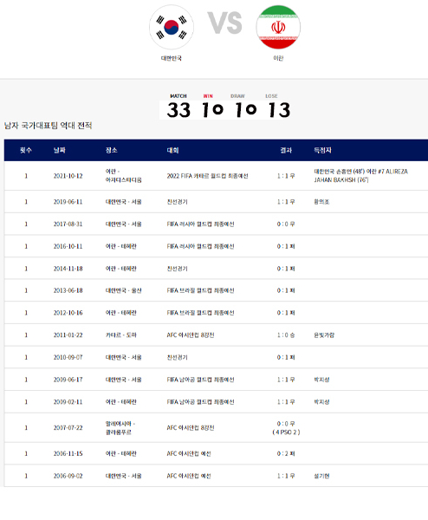Select the 남자 국가대표팀 역대 전적 heading
This screenshot has width=428, height=520.
[x=48, y=126]
